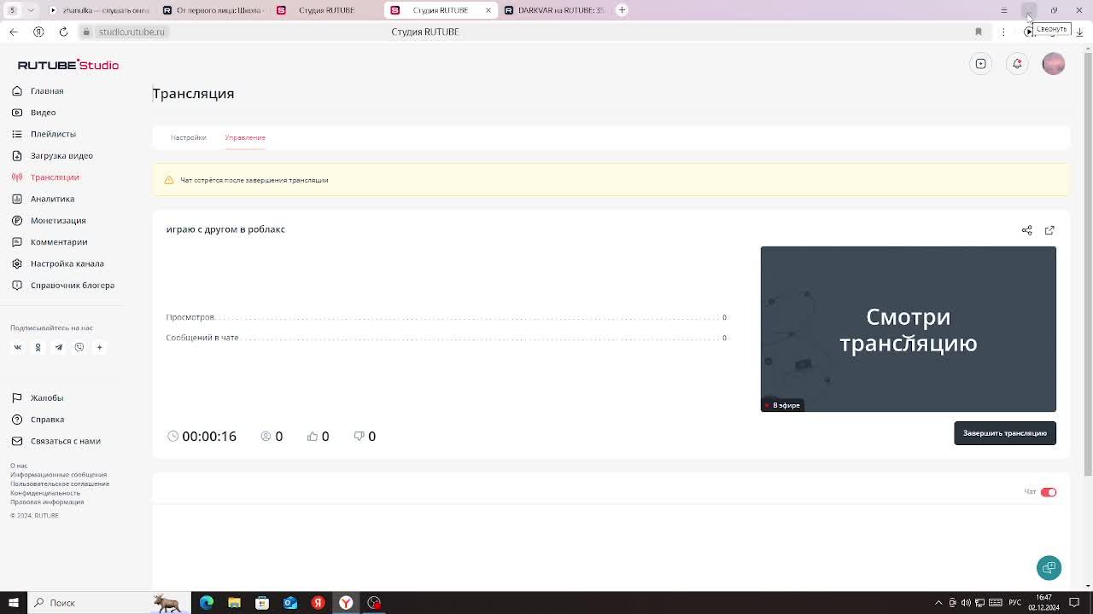Expand the tab list dropdown arrow
Image resolution: width=1093 pixels, height=614 pixels.
point(31,10)
